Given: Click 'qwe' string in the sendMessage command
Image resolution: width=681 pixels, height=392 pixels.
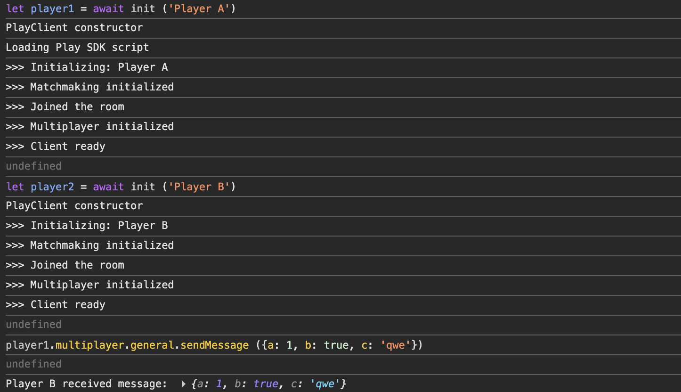Looking at the screenshot, I should point(395,345).
